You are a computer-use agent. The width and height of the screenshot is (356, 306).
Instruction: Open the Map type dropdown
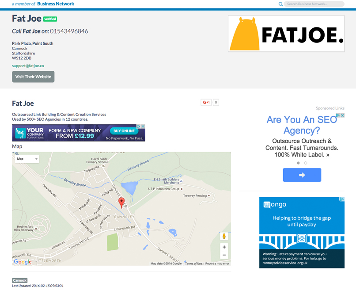[27, 159]
